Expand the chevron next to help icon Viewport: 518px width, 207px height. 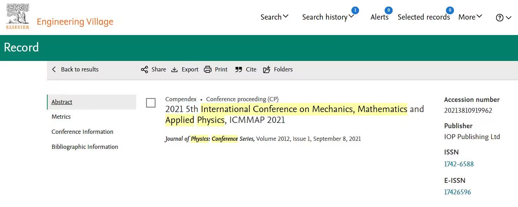(509, 18)
